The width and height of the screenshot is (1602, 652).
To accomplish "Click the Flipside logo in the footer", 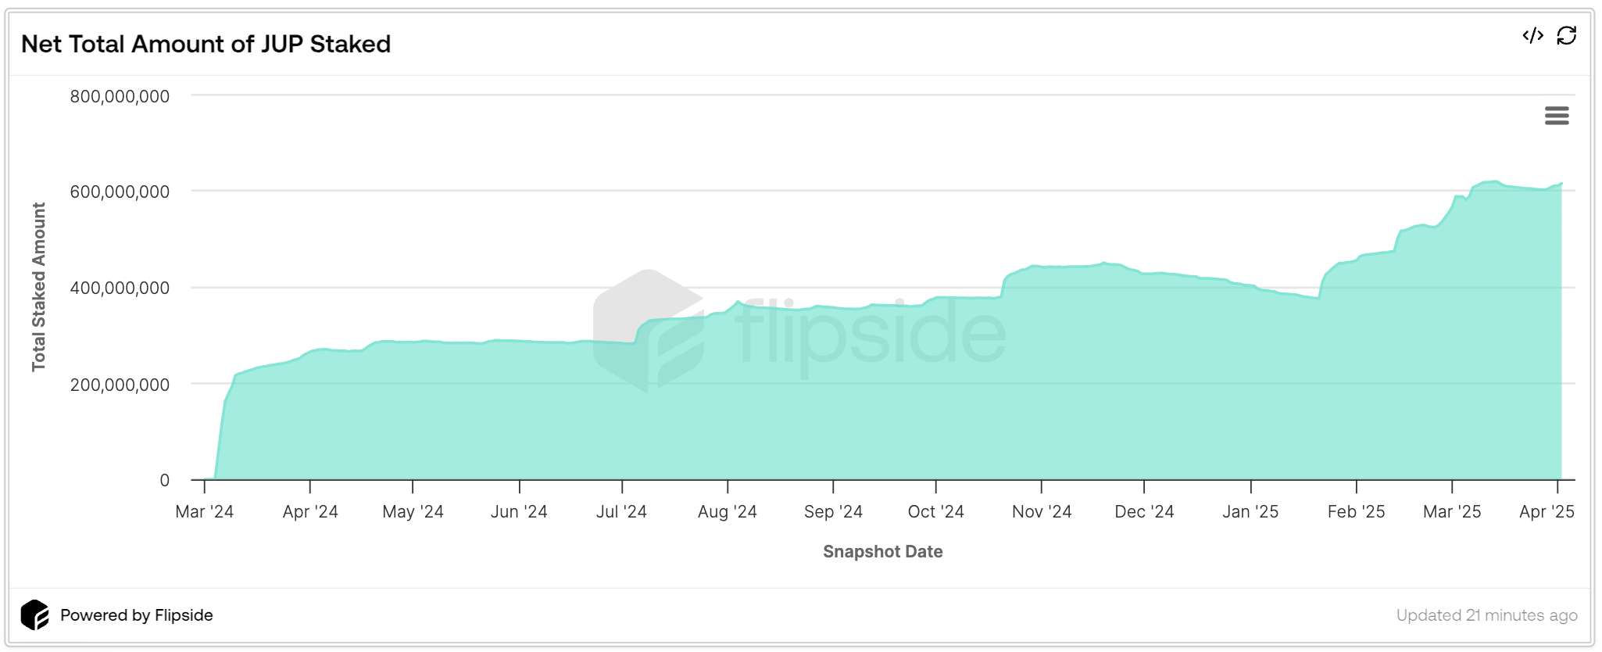I will (35, 615).
